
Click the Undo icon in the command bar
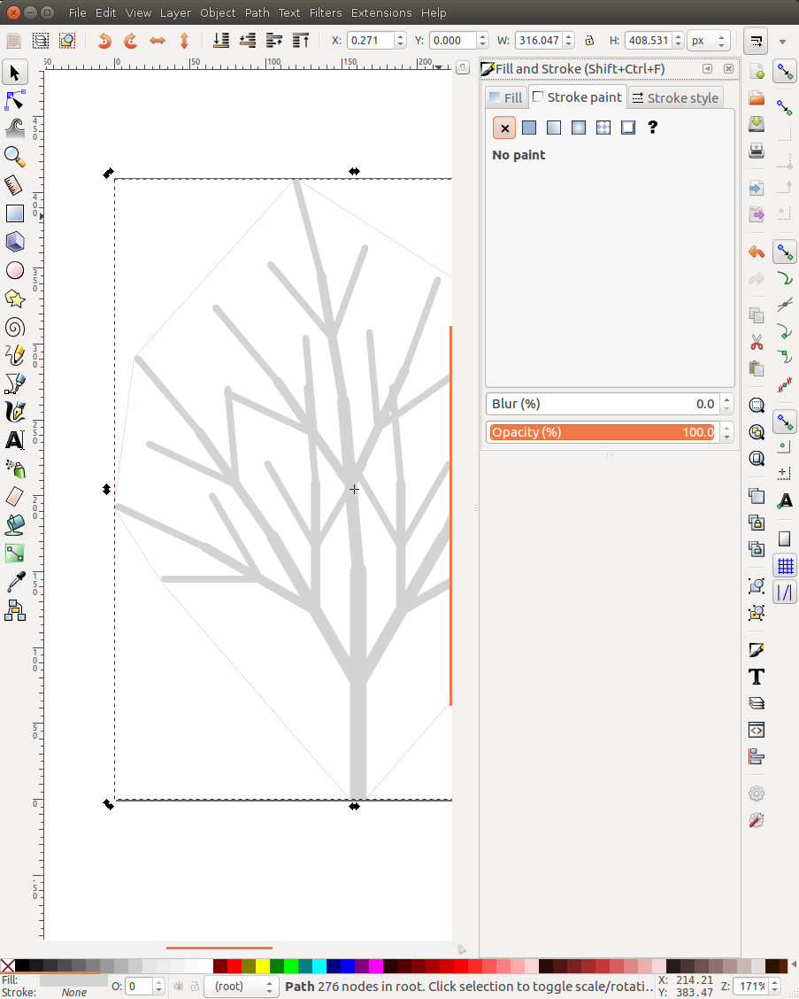coord(104,40)
